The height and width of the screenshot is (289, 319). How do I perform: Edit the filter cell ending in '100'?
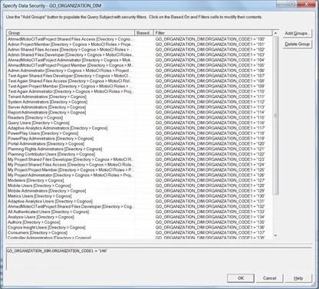(x=213, y=39)
